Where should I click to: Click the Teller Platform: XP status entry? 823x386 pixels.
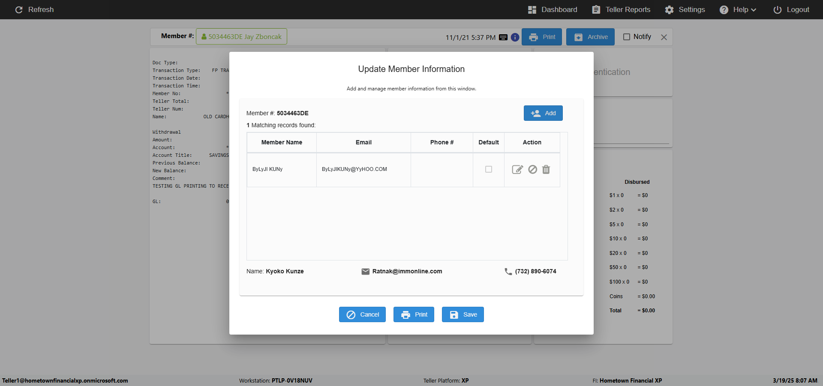click(x=446, y=380)
